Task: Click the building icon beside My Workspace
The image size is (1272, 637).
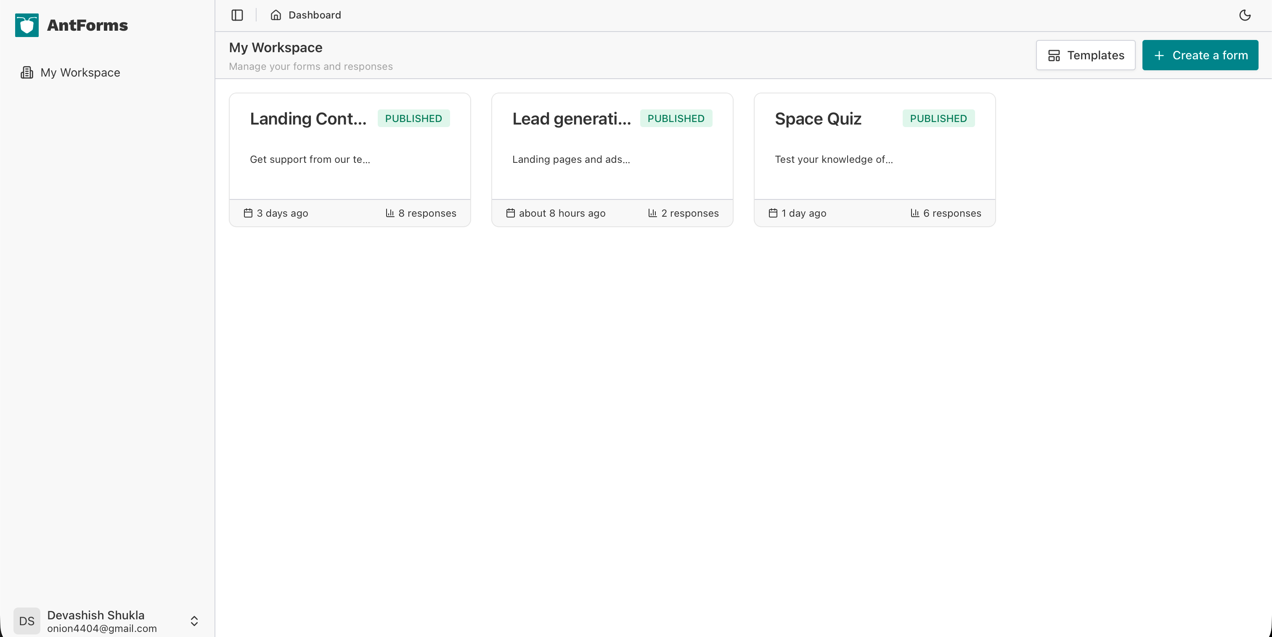Action: tap(26, 72)
